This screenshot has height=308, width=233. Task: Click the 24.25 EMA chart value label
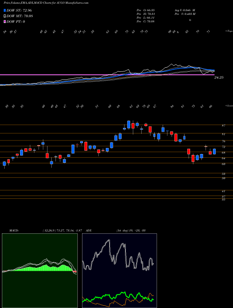(219, 77)
